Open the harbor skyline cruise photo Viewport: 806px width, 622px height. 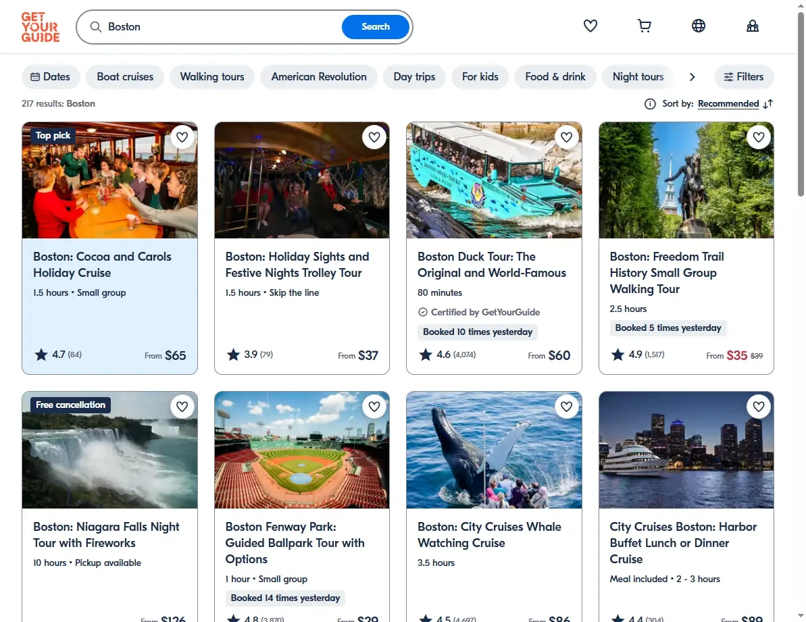pos(686,450)
